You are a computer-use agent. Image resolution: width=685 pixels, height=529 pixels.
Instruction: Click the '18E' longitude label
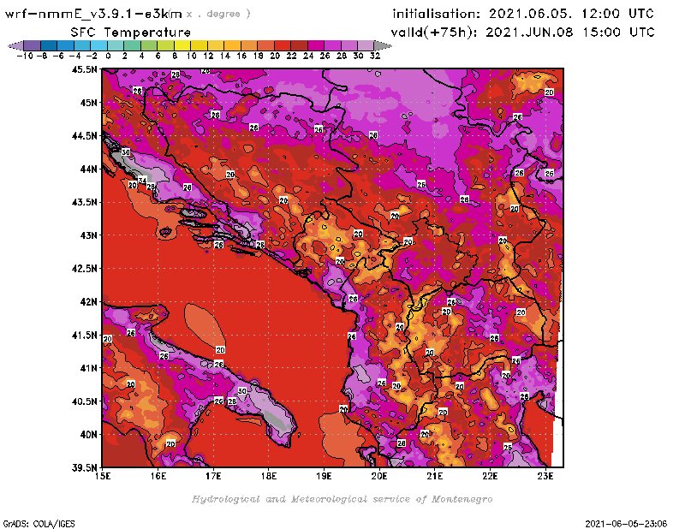[268, 476]
